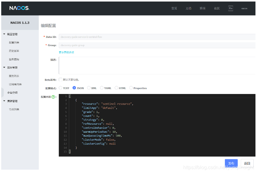
Task: Open 订阅者列表 in the sidebar
Action: 15,85
